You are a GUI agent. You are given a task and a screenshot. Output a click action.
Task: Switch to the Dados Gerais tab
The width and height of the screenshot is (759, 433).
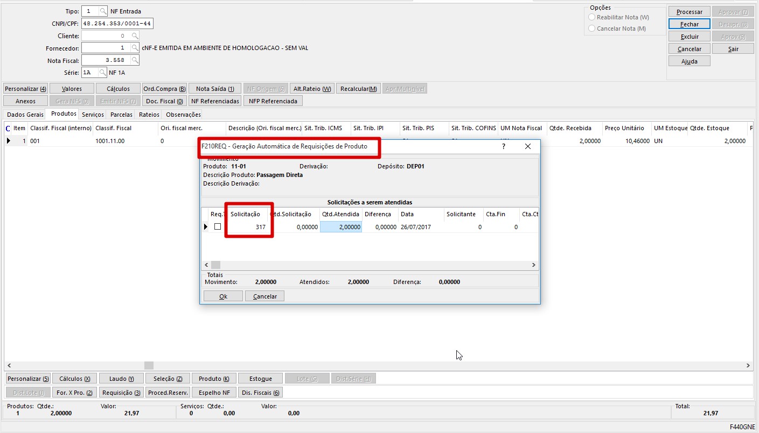pyautogui.click(x=25, y=115)
